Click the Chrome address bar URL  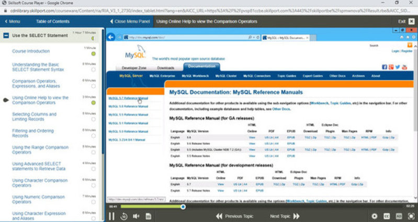pos(211,11)
